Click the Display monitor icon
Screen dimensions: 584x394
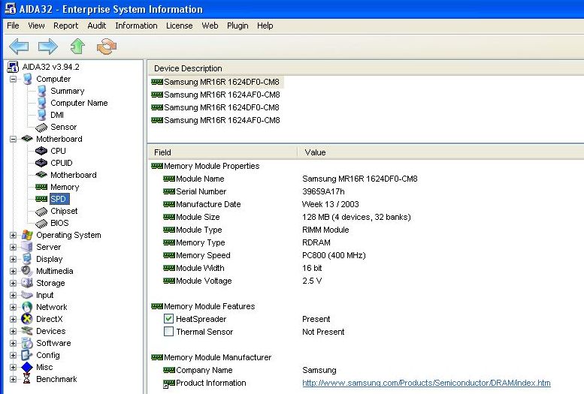27,259
